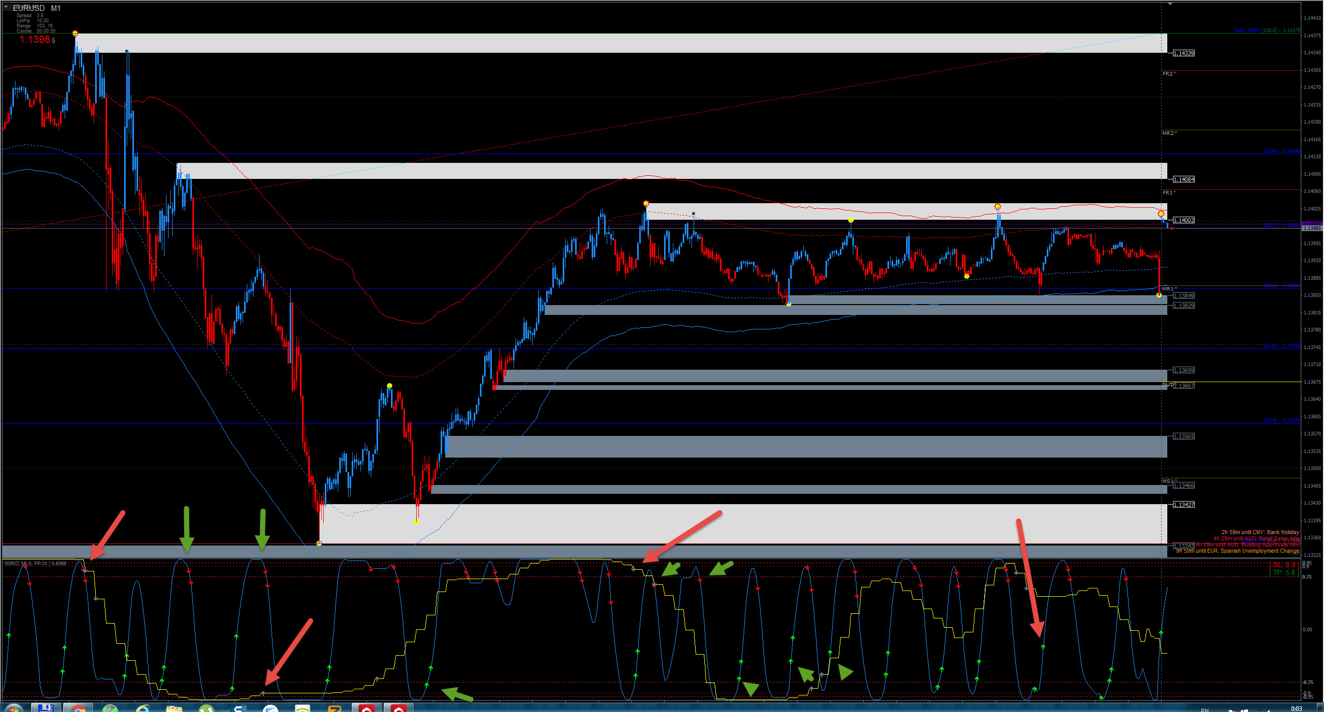Select the 1.13699 zone price label
The image size is (1324, 712).
pos(1183,370)
